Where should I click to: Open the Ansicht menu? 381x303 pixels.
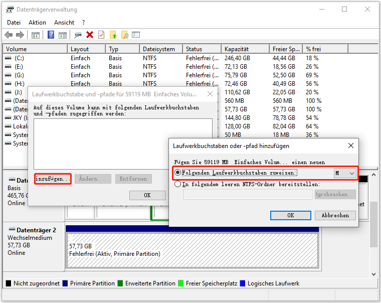click(x=64, y=23)
